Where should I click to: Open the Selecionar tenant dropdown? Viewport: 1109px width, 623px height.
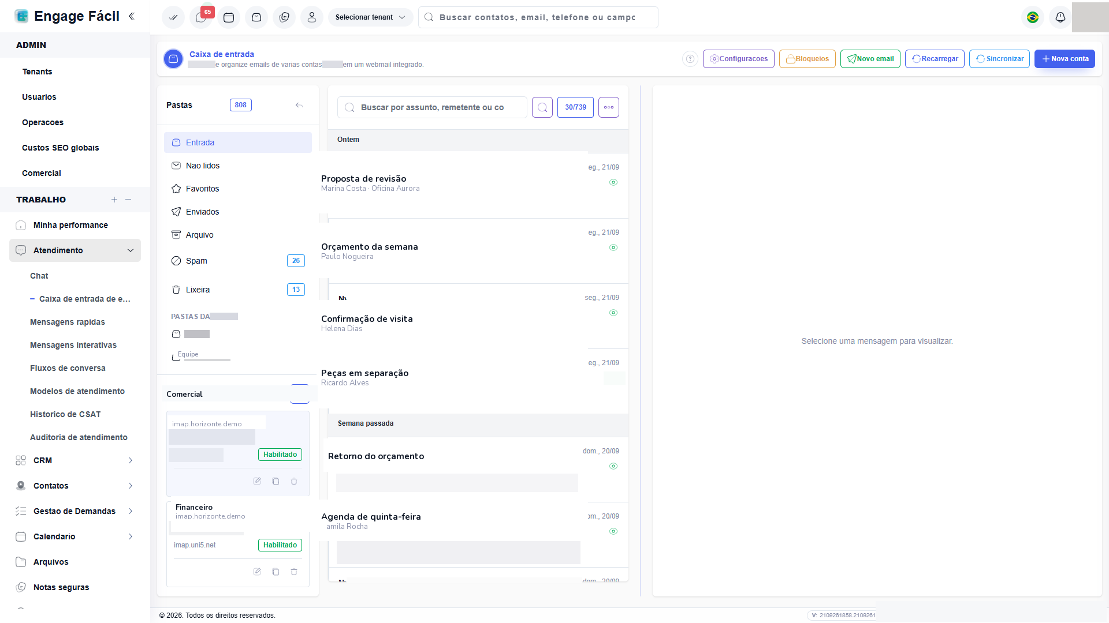point(370,17)
